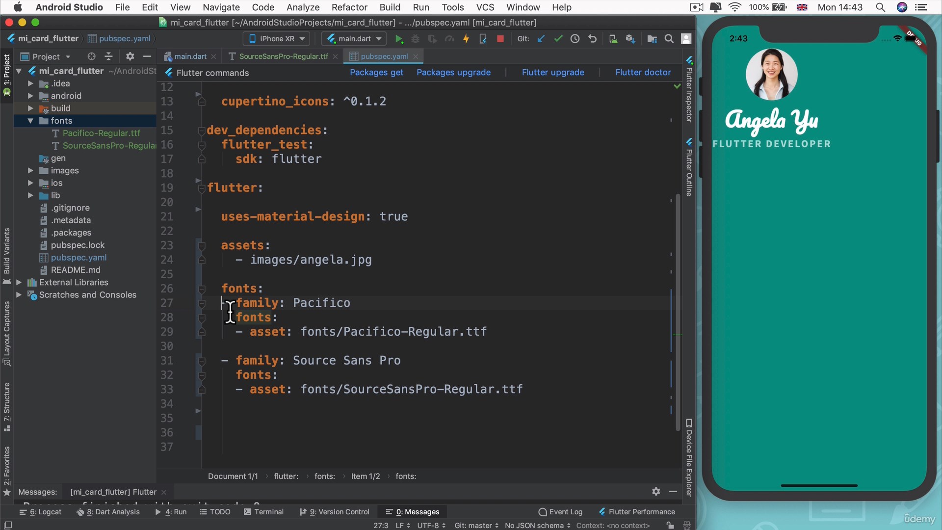Click Git: master branch in status bar
The height and width of the screenshot is (530, 942).
tap(476, 525)
